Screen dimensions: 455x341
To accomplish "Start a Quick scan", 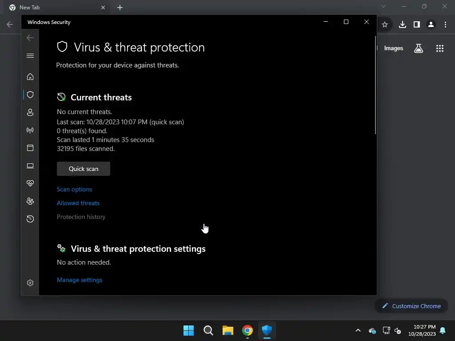I will point(83,169).
